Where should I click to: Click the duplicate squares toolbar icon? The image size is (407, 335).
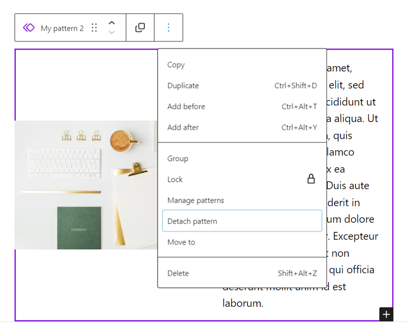click(140, 28)
